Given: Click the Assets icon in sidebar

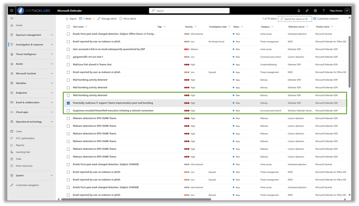Looking at the screenshot, I should 11,64.
